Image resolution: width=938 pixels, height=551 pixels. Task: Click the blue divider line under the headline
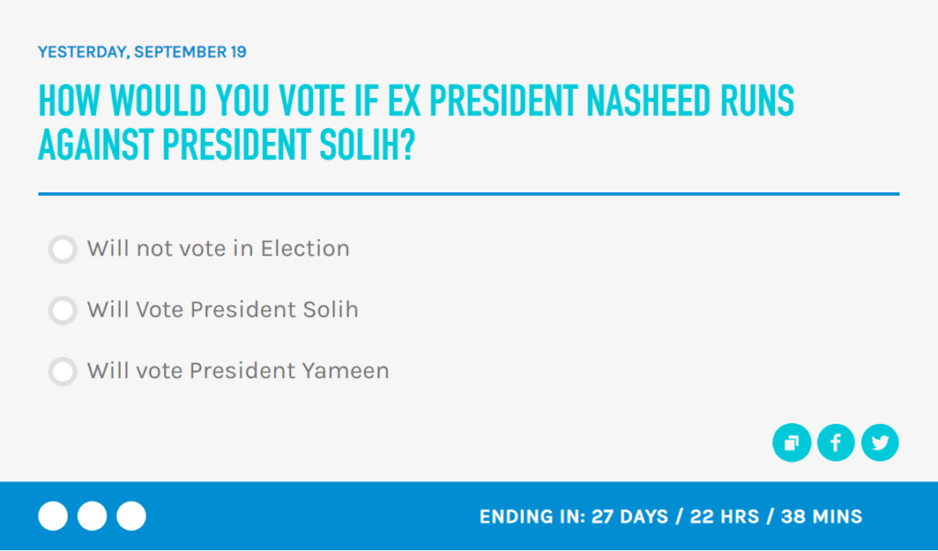coord(468,194)
